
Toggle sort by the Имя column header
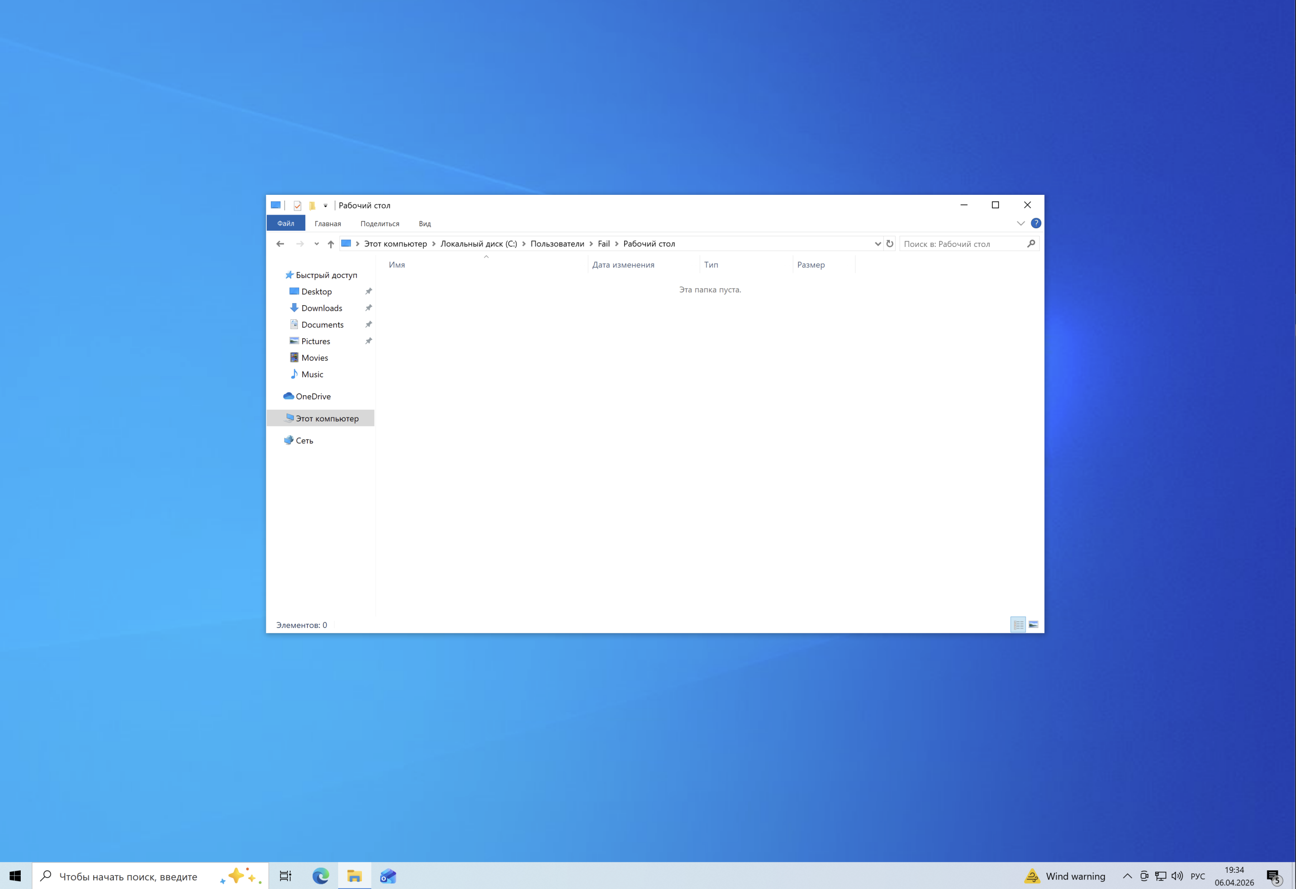(397, 265)
